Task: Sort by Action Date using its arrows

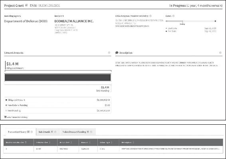Action: 71,142
